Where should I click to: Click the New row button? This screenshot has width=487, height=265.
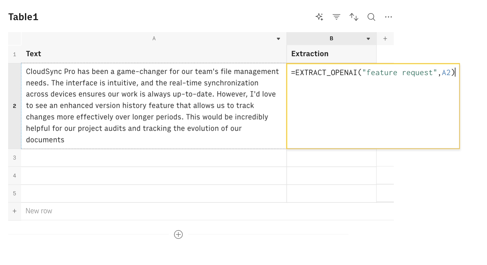point(39,211)
